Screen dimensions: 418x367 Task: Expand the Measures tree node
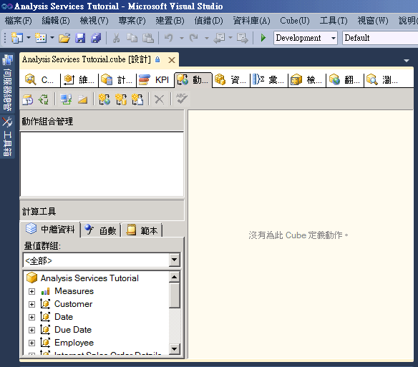(x=31, y=292)
